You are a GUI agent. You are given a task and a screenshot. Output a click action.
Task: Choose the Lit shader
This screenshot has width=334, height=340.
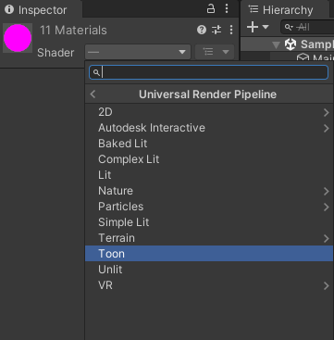coord(209,175)
